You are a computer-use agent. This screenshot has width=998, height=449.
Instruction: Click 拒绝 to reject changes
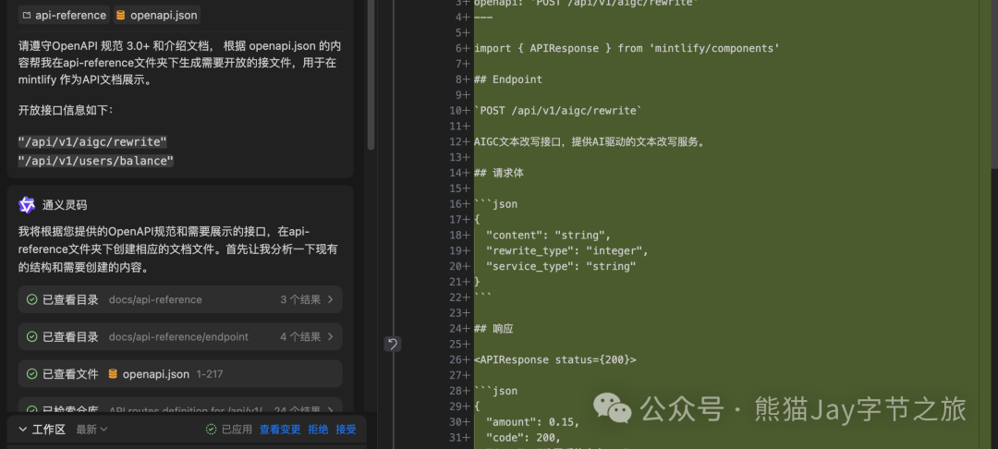pyautogui.click(x=318, y=430)
